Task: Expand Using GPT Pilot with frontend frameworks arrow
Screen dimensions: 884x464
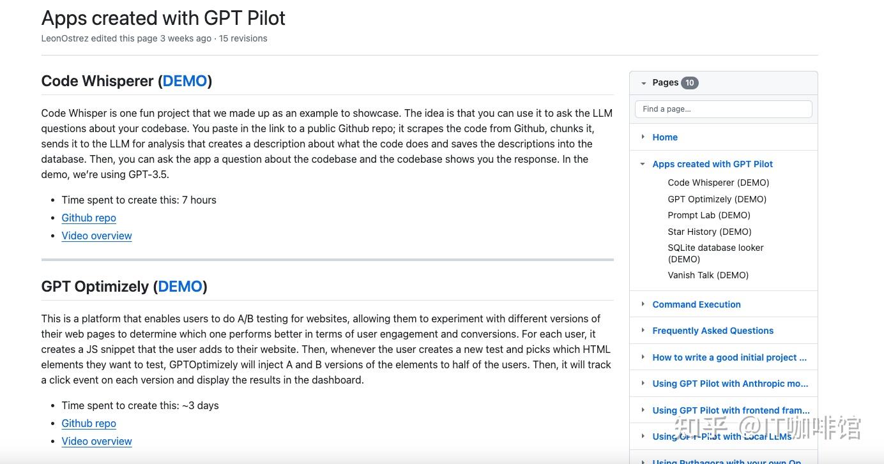Action: [x=643, y=410]
